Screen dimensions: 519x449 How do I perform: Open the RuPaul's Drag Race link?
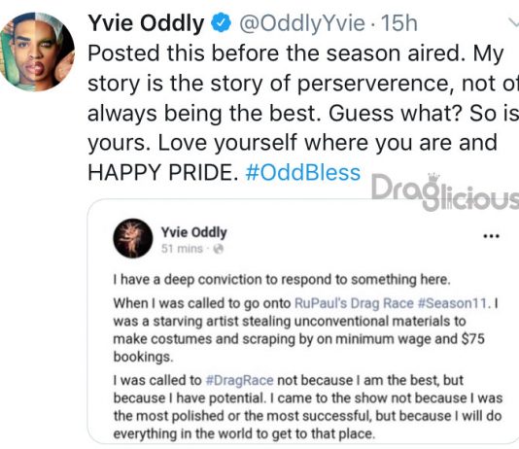tap(354, 303)
